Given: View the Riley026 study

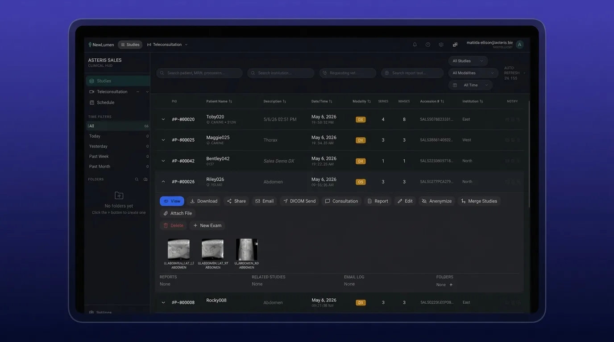Looking at the screenshot, I should point(172,201).
